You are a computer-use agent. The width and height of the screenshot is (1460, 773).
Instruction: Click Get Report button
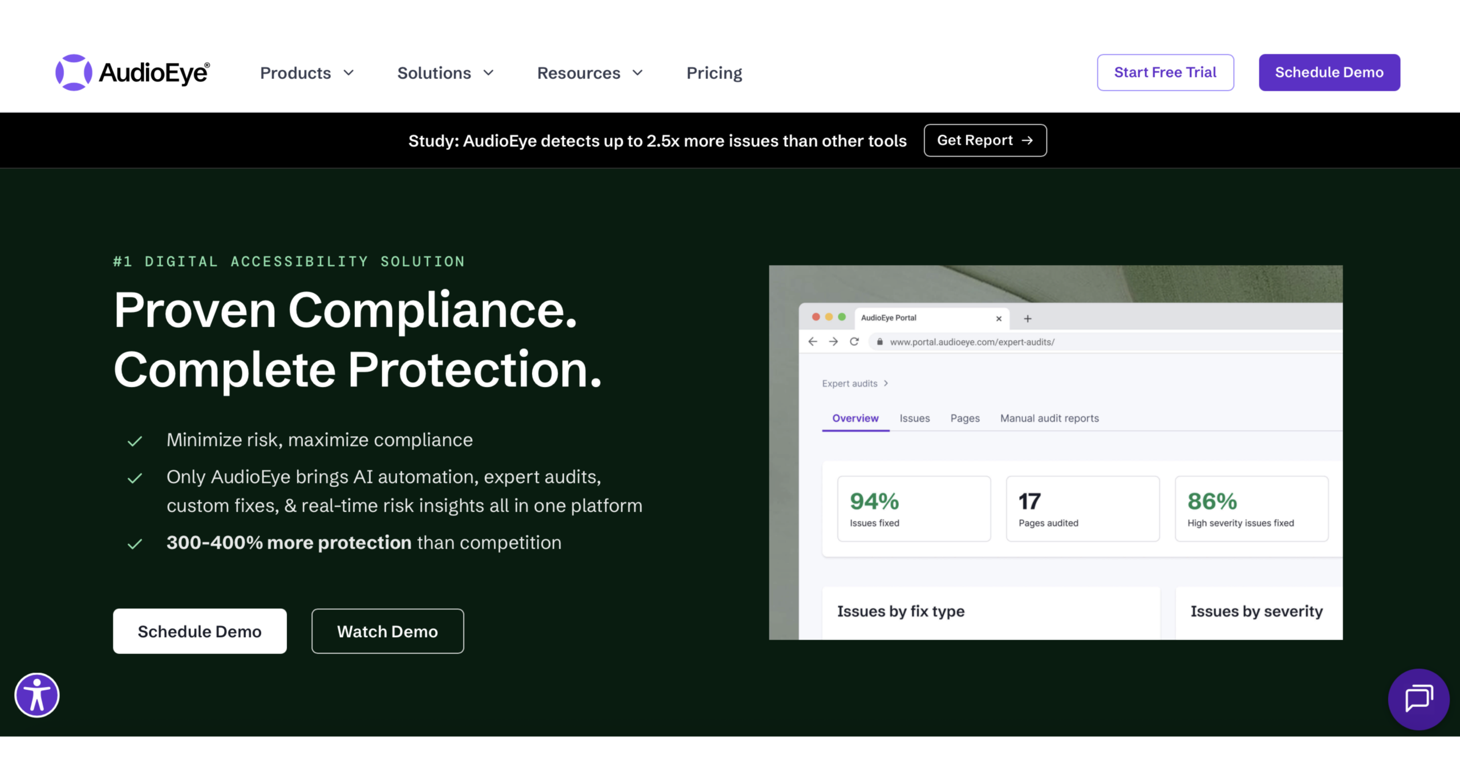(985, 140)
